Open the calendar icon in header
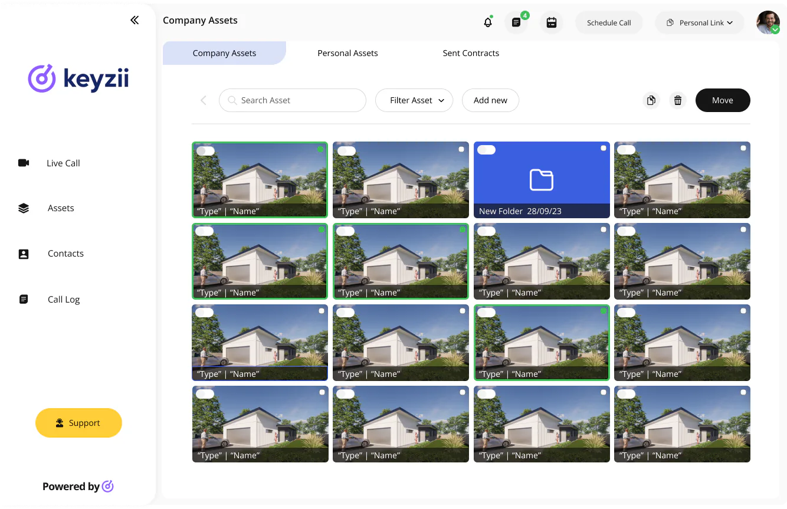The height and width of the screenshot is (509, 787). pyautogui.click(x=552, y=22)
